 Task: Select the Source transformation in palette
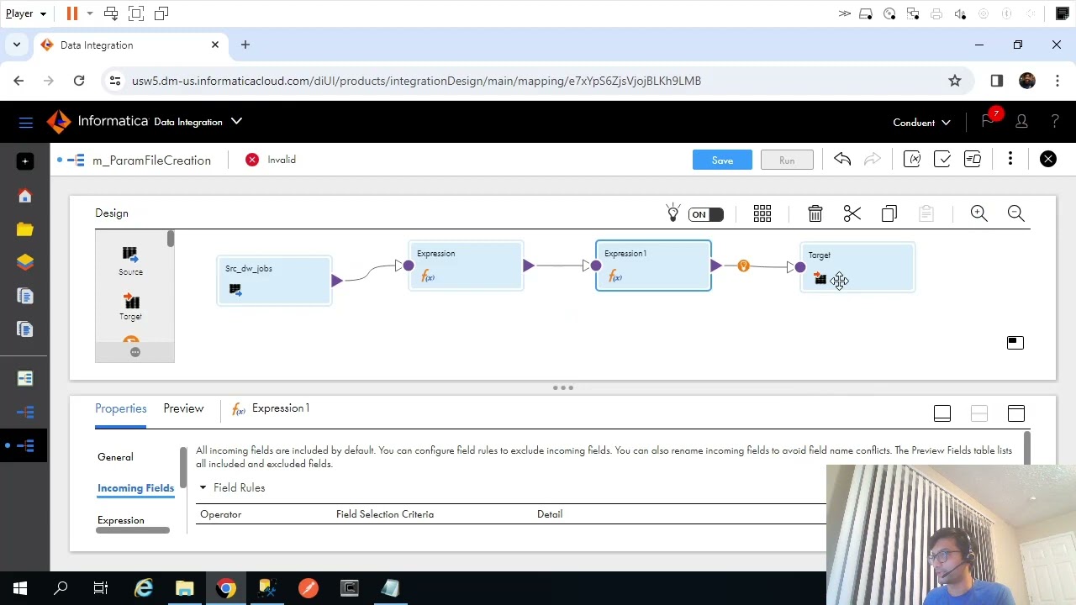tap(130, 260)
